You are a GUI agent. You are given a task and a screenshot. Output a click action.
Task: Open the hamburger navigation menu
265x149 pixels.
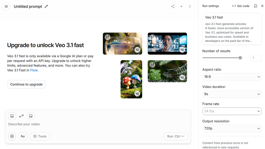6,6
